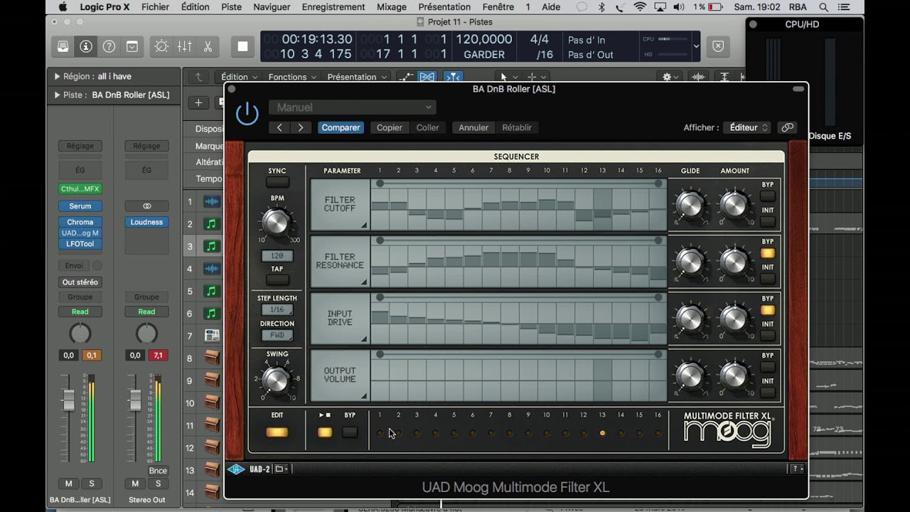Click the waveform zoom icon

(699, 77)
